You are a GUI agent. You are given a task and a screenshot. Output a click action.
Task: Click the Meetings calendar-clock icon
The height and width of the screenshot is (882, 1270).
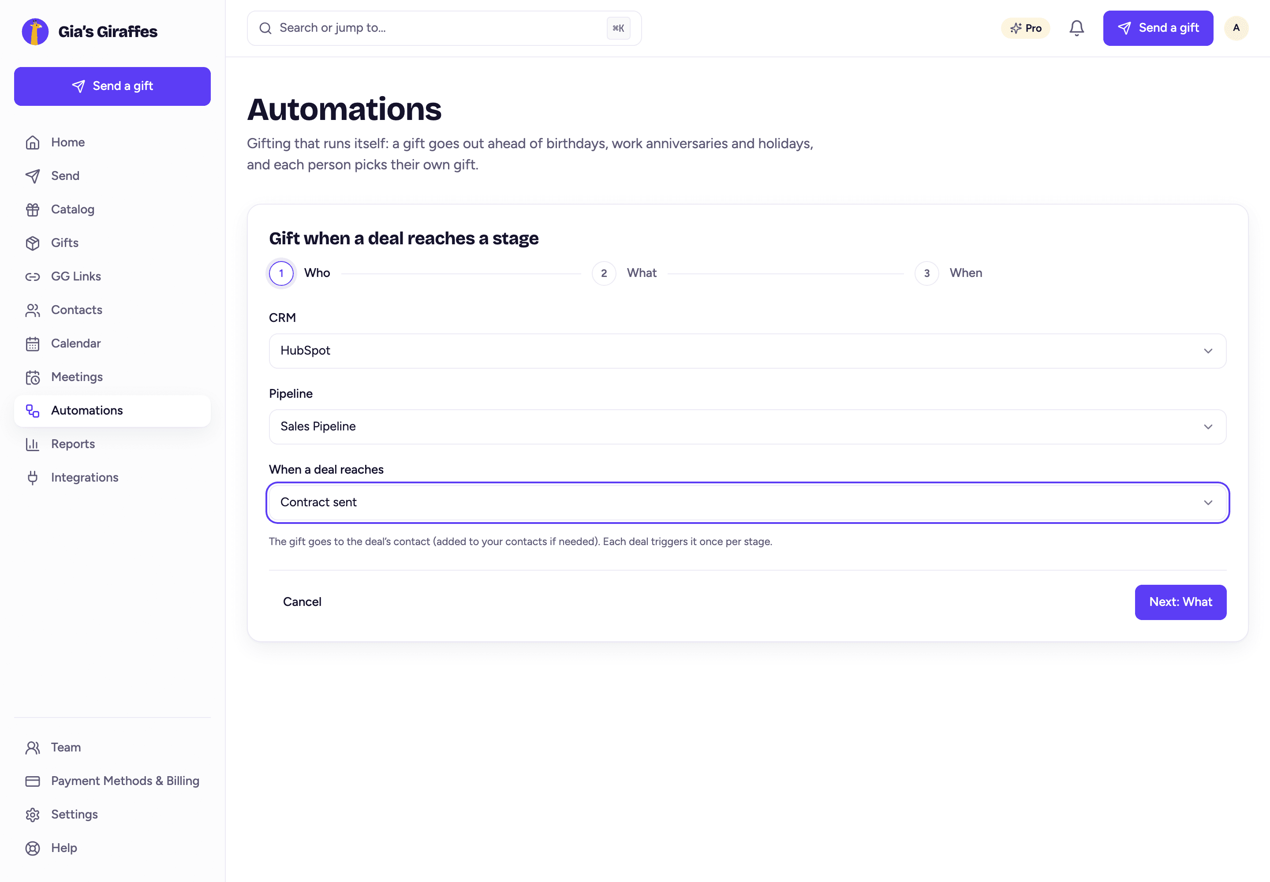point(33,377)
